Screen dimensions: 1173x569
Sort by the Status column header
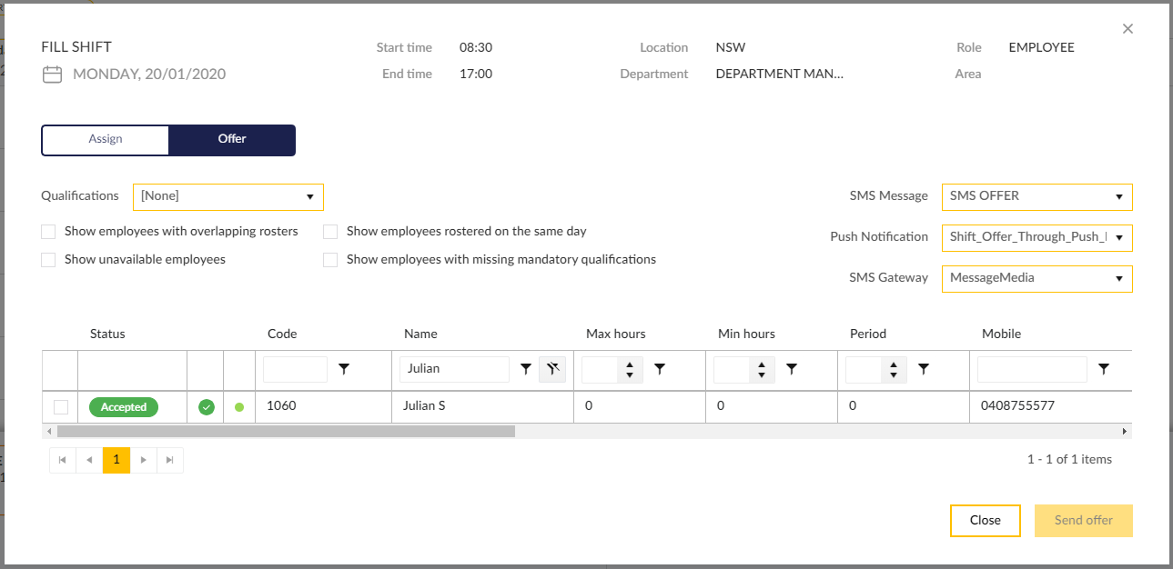point(107,334)
